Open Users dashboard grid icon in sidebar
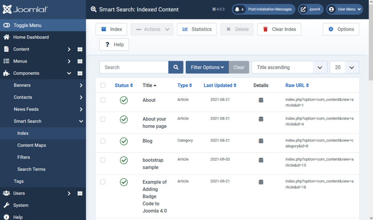This screenshot has width=373, height=220. pos(80,193)
